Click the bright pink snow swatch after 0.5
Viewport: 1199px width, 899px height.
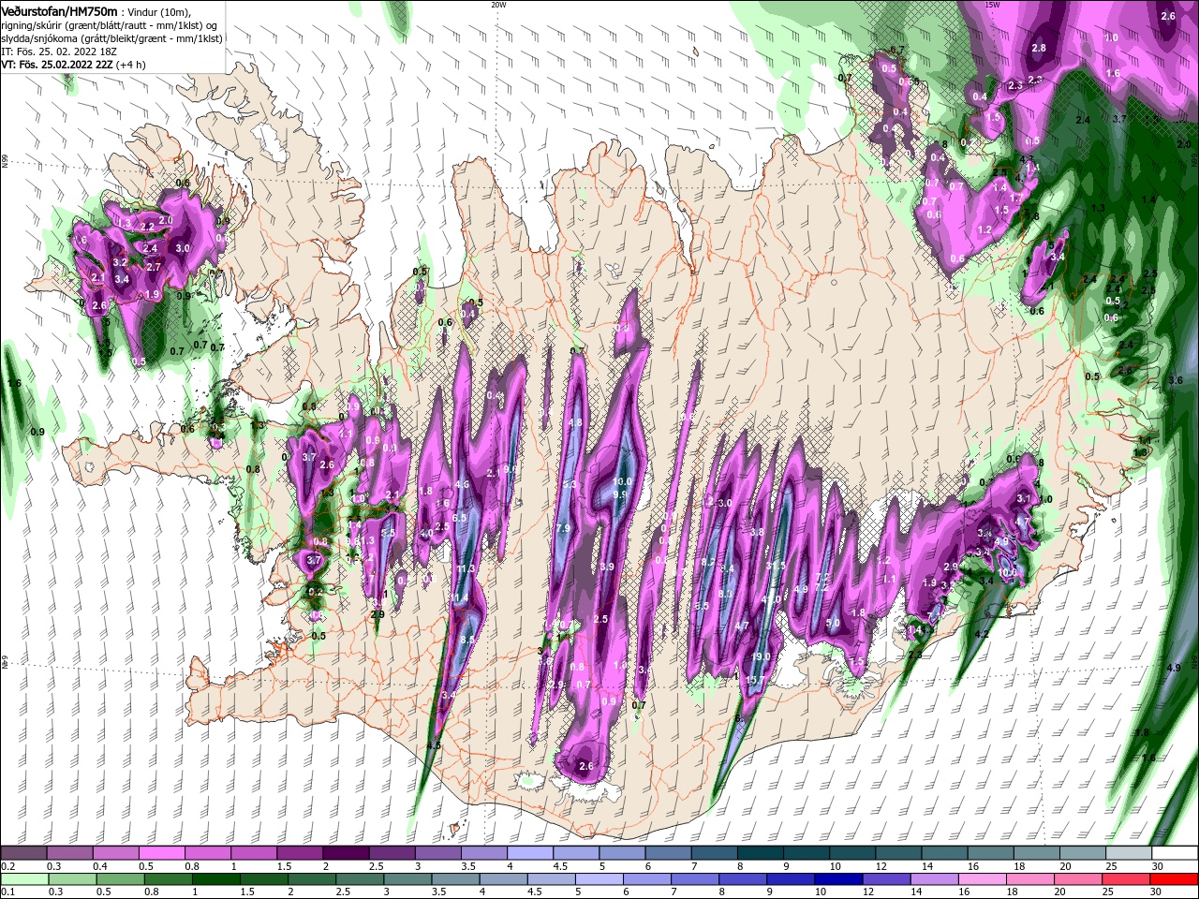(x=160, y=854)
